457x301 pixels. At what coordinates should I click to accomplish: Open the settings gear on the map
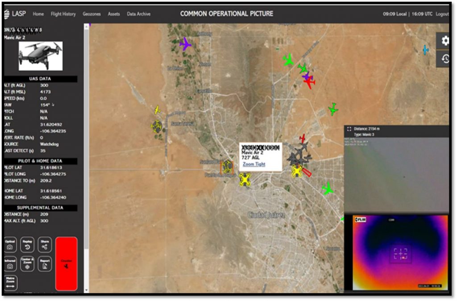pyautogui.click(x=445, y=41)
